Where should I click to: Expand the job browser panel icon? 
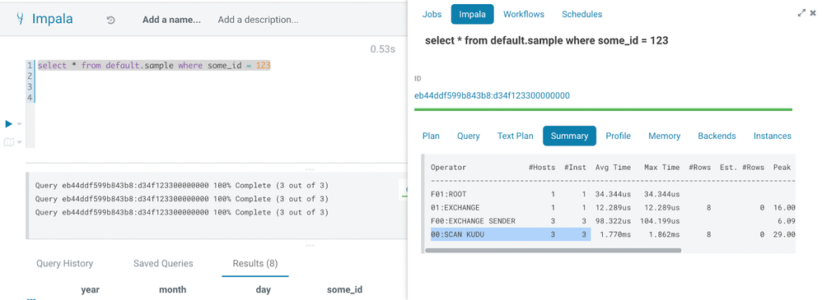[x=801, y=14]
